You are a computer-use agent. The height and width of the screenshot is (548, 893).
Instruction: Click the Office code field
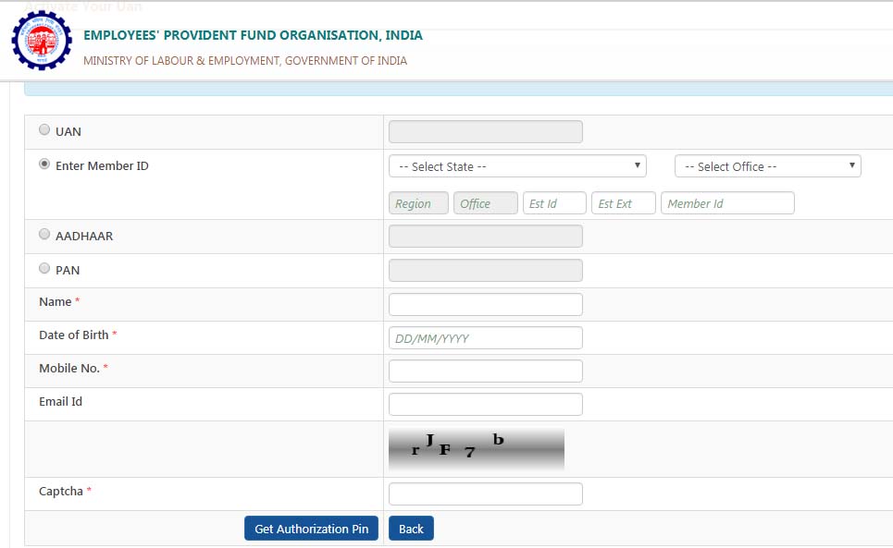[x=485, y=203]
